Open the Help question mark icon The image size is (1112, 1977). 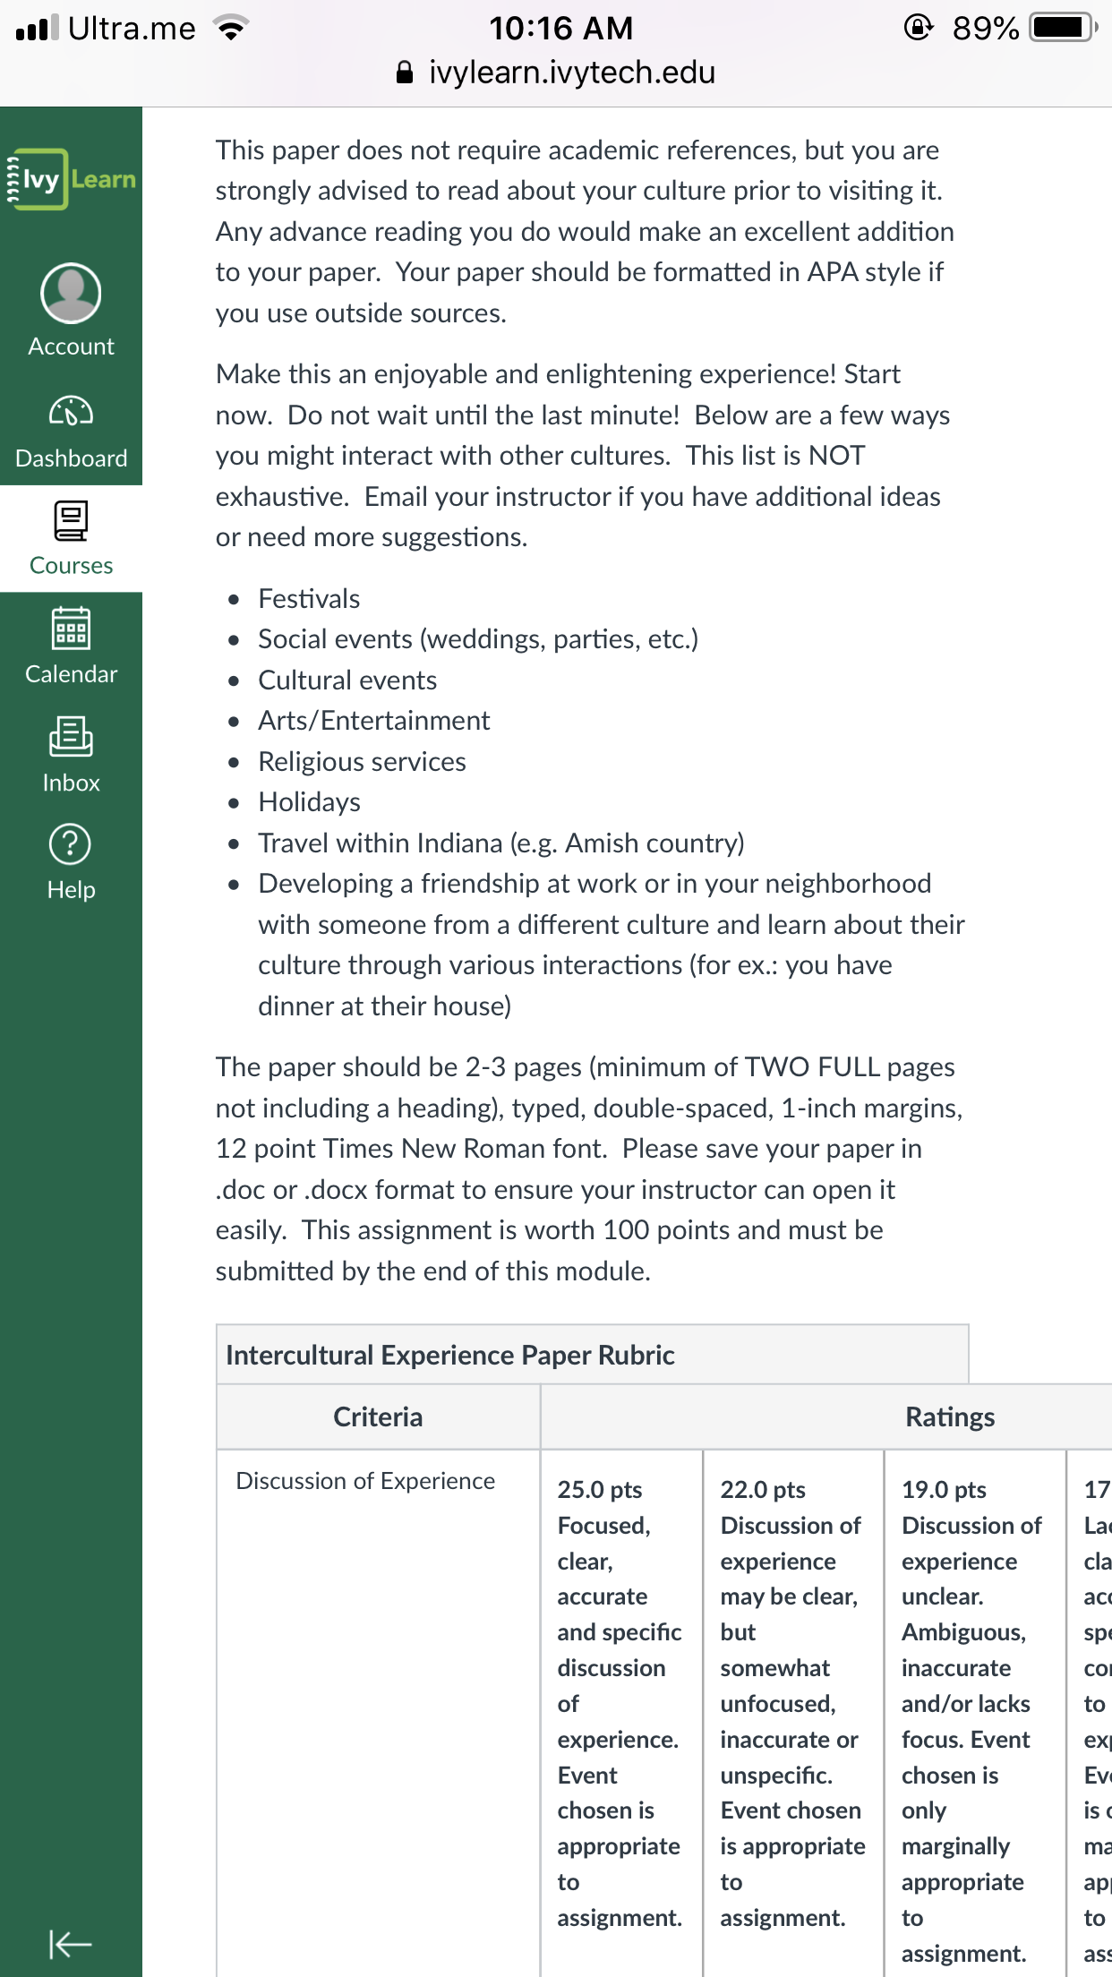click(x=71, y=843)
